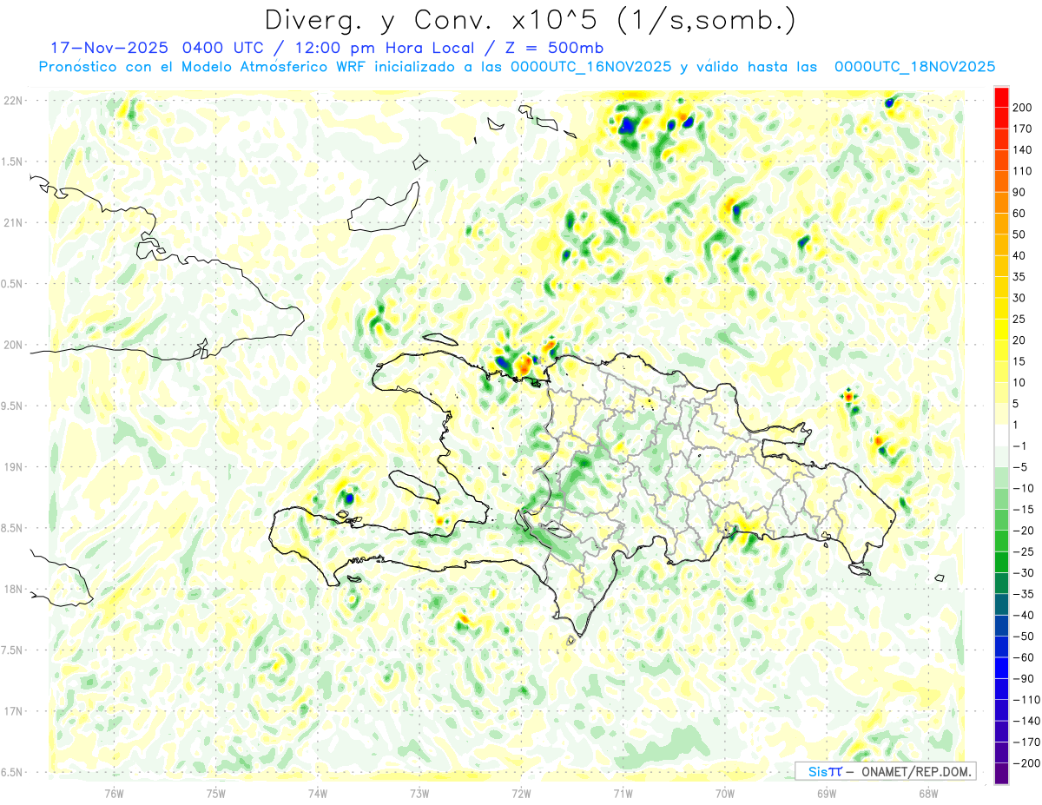Image resolution: width=1042 pixels, height=805 pixels.
Task: Click the -1 color scale value
Action: click(x=1020, y=446)
